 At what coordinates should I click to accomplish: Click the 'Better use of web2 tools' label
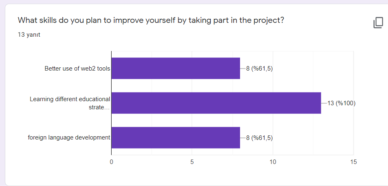[x=77, y=69]
